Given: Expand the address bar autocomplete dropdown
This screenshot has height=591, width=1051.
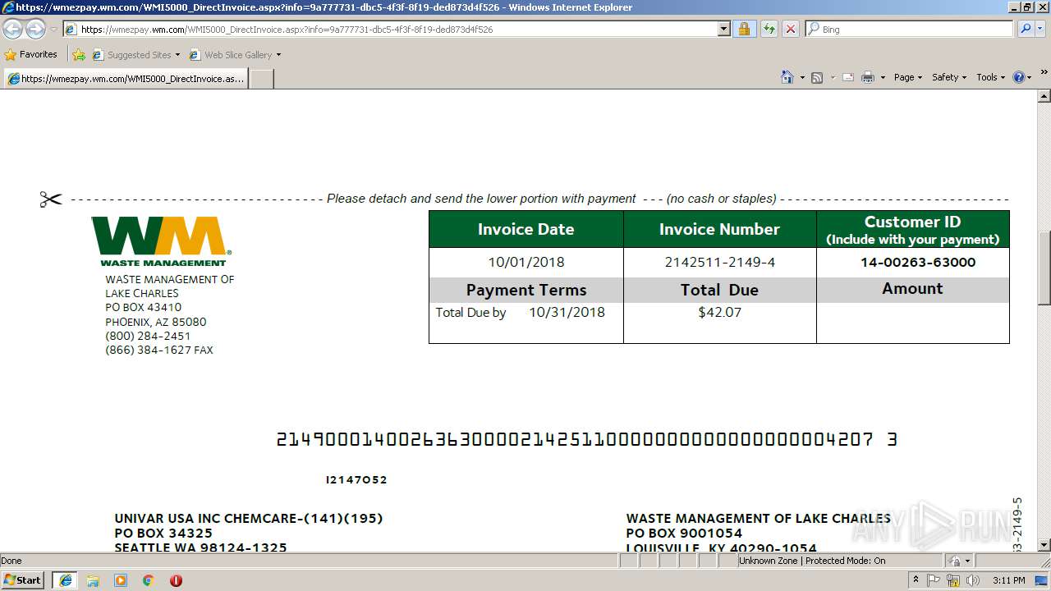Looking at the screenshot, I should coord(723,29).
